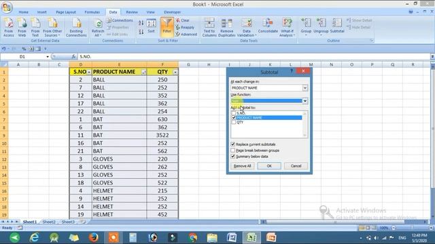The width and height of the screenshot is (435, 244).
Task: Sort A to Z ascending
Action: (141, 23)
